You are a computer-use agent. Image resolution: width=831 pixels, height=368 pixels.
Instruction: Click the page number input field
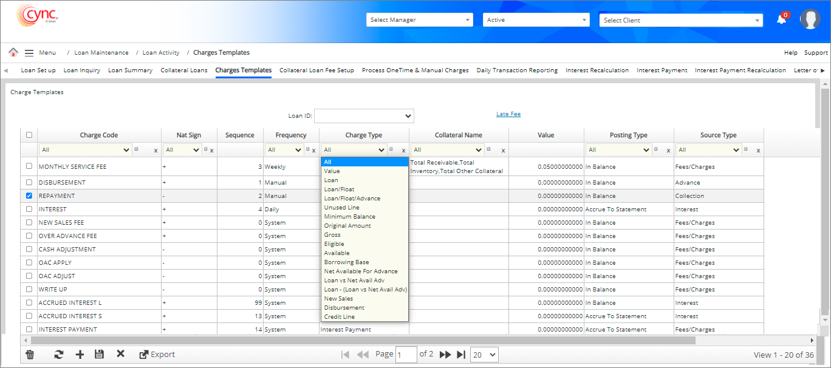[x=406, y=355]
